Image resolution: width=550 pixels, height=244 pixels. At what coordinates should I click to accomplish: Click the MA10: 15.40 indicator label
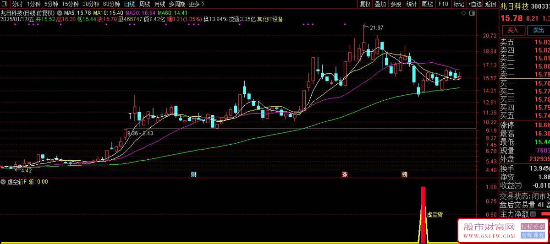(x=109, y=12)
